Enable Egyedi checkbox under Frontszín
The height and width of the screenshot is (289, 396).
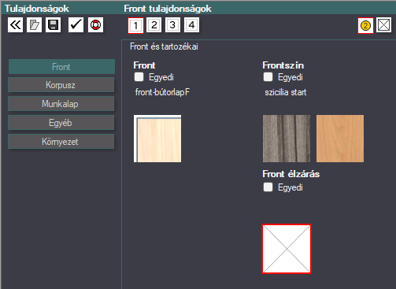(x=268, y=77)
